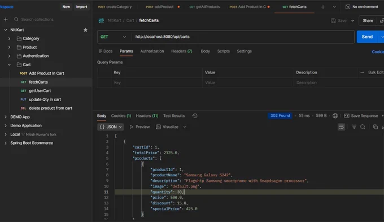Open the environment quick look icon
This screenshot has width=384, height=222.
[347, 7]
